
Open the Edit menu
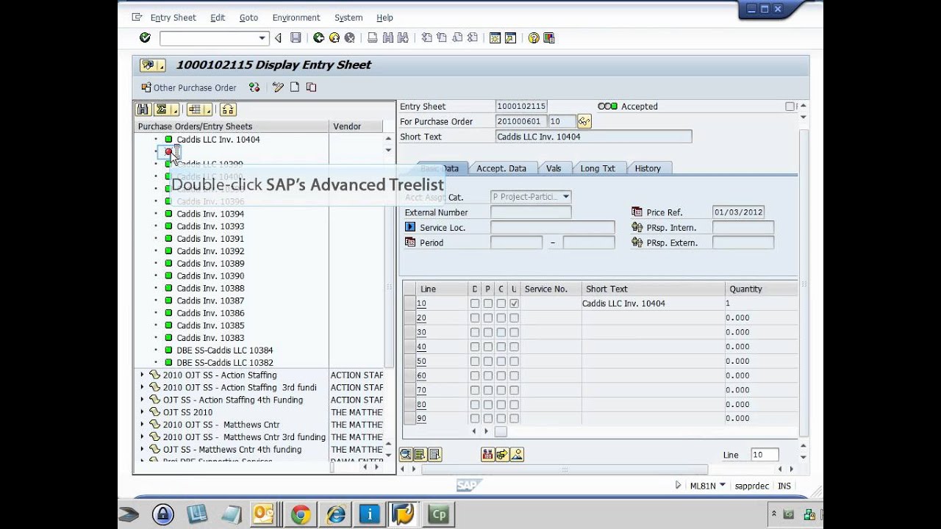click(x=218, y=18)
